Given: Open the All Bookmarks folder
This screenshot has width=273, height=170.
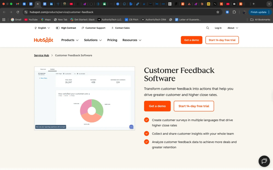Looking at the screenshot, I should click(x=260, y=20).
